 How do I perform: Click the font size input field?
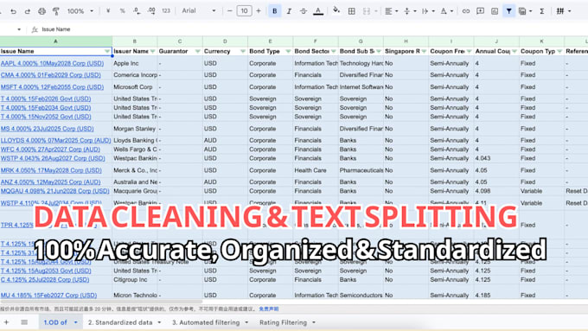244,11
